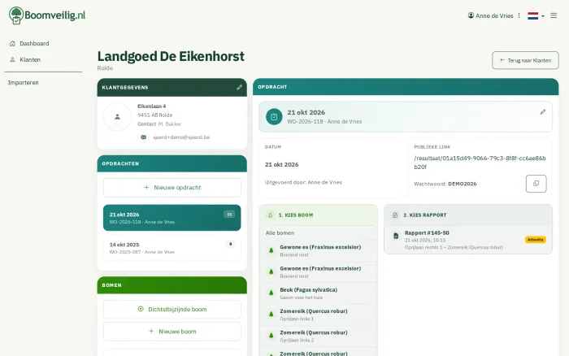569x356 pixels.
Task: Open the Dutch flag language dropdown
Action: (536, 15)
